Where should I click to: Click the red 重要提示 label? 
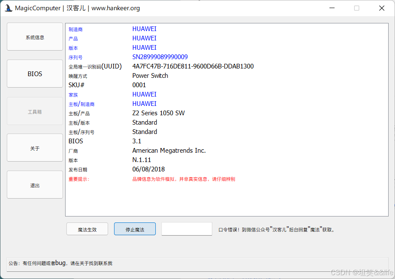(79, 179)
